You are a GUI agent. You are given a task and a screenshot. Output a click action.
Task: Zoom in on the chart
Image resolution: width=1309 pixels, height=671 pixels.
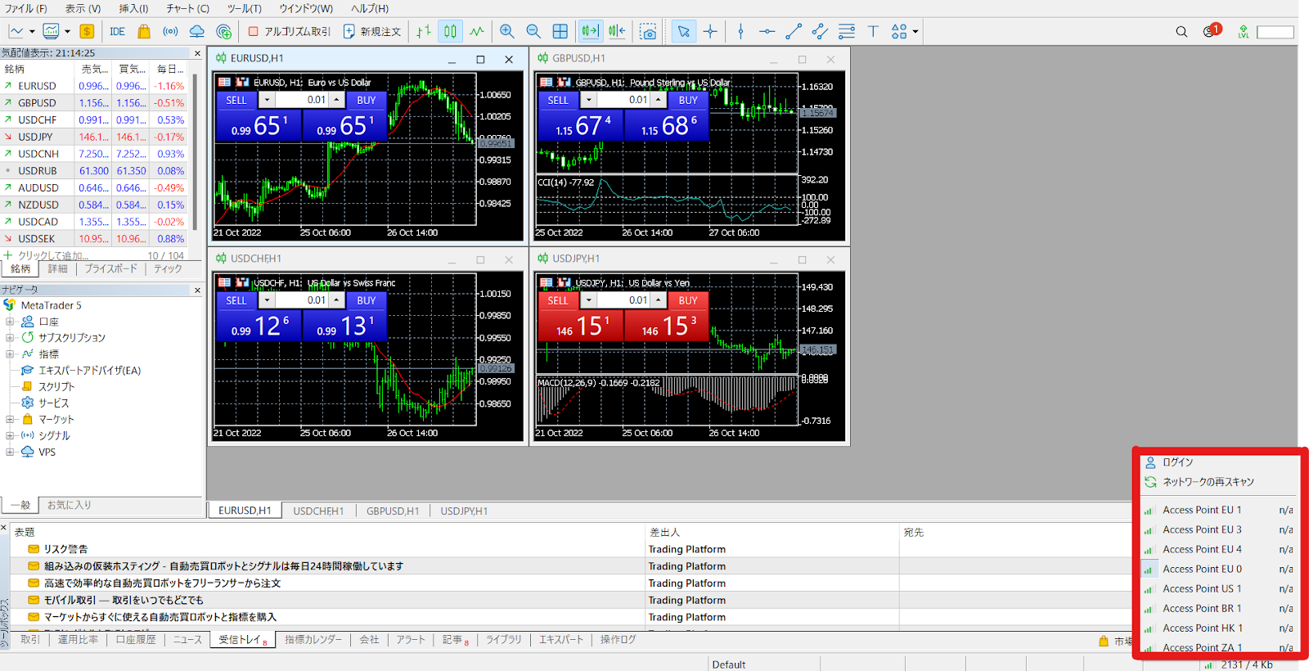[507, 31]
